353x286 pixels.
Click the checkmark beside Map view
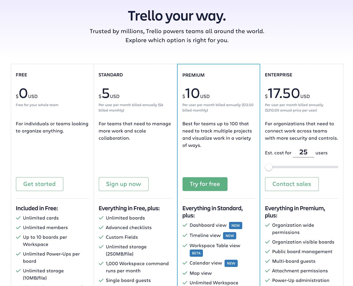click(x=185, y=273)
